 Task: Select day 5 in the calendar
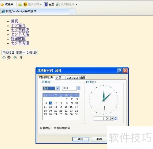50,103
